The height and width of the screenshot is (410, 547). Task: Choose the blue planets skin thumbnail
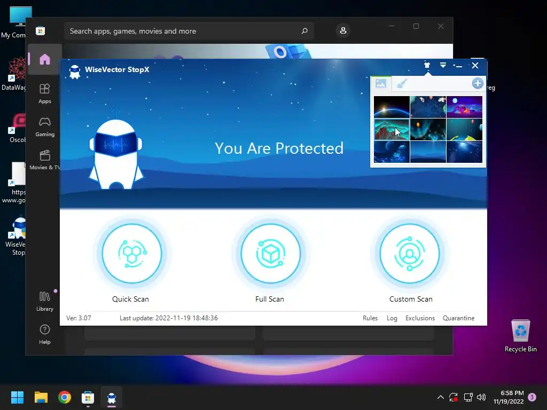pyautogui.click(x=392, y=152)
